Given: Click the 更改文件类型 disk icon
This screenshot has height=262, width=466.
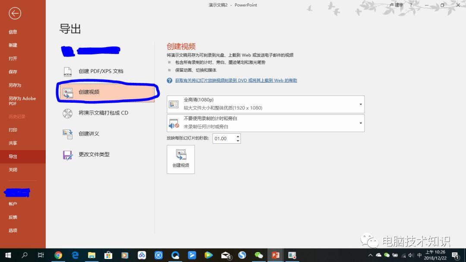Looking at the screenshot, I should [x=67, y=155].
